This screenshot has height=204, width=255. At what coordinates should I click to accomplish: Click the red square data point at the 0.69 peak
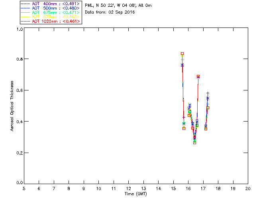click(x=198, y=76)
